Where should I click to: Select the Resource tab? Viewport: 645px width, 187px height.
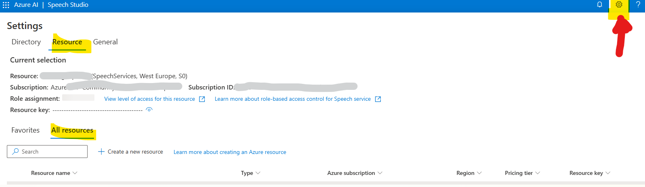pyautogui.click(x=67, y=42)
